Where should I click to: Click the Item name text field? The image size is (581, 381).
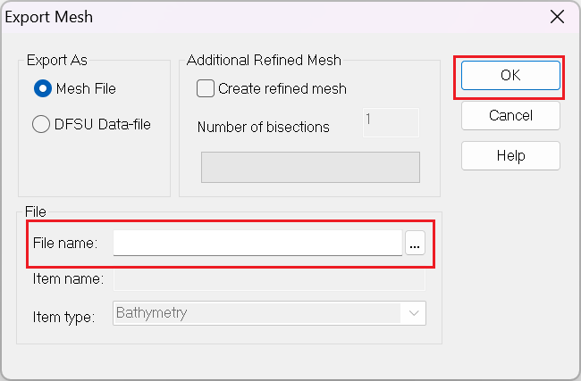pyautogui.click(x=269, y=279)
